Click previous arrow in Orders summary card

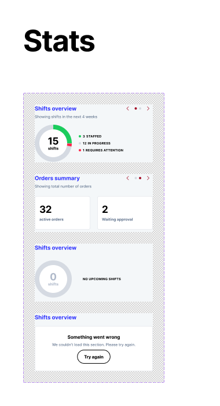(128, 178)
